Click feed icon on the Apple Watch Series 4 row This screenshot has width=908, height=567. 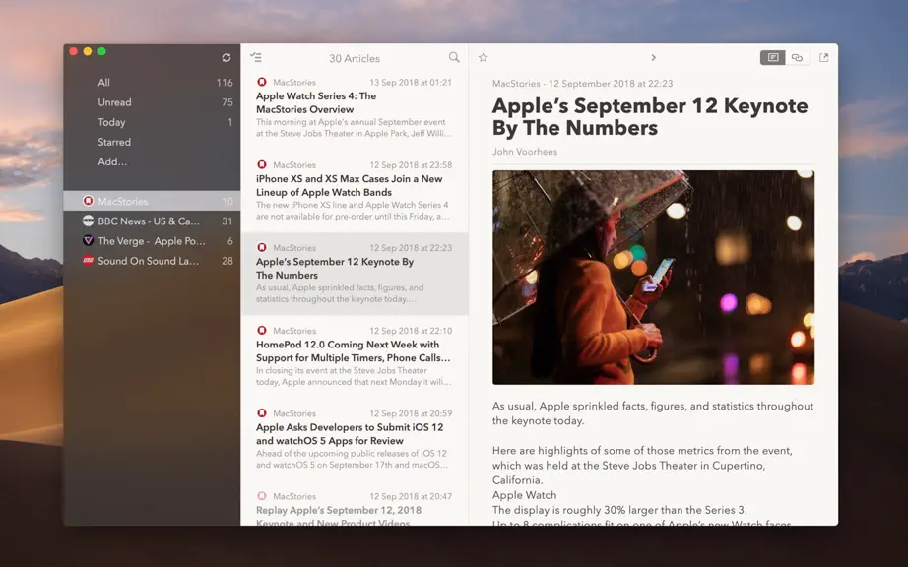(262, 82)
